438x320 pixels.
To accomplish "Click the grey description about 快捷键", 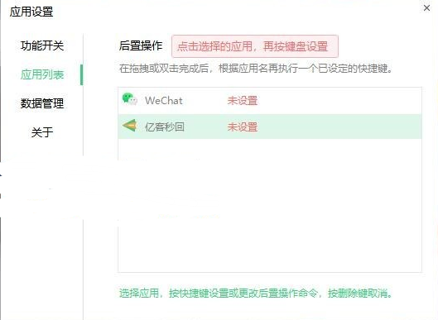I will [256, 69].
